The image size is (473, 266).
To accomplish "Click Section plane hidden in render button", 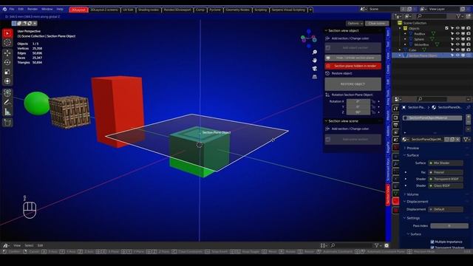I will [353, 66].
